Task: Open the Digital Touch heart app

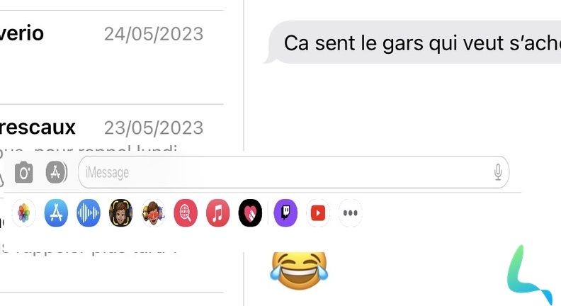Action: (250, 213)
